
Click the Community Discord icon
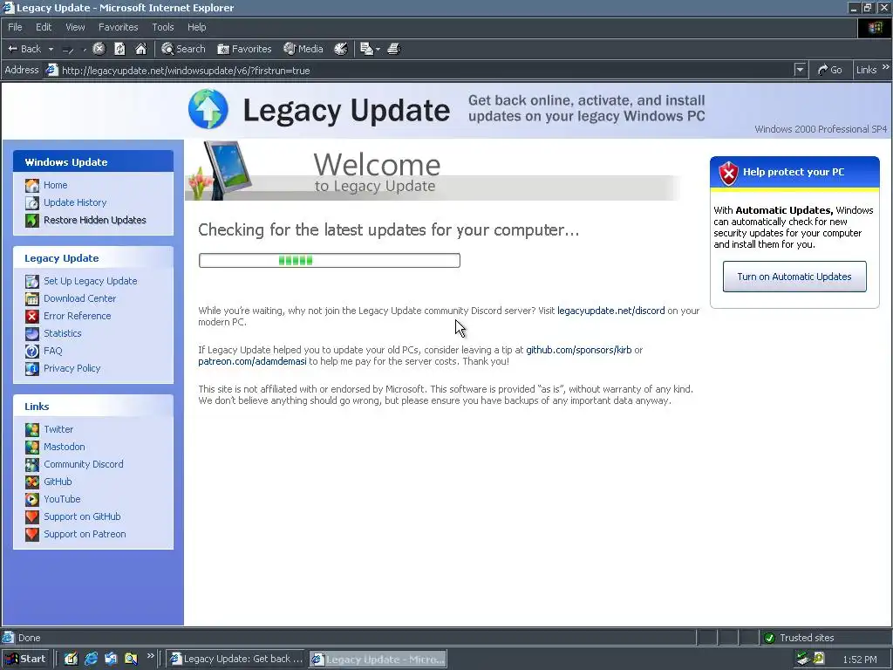coord(32,464)
